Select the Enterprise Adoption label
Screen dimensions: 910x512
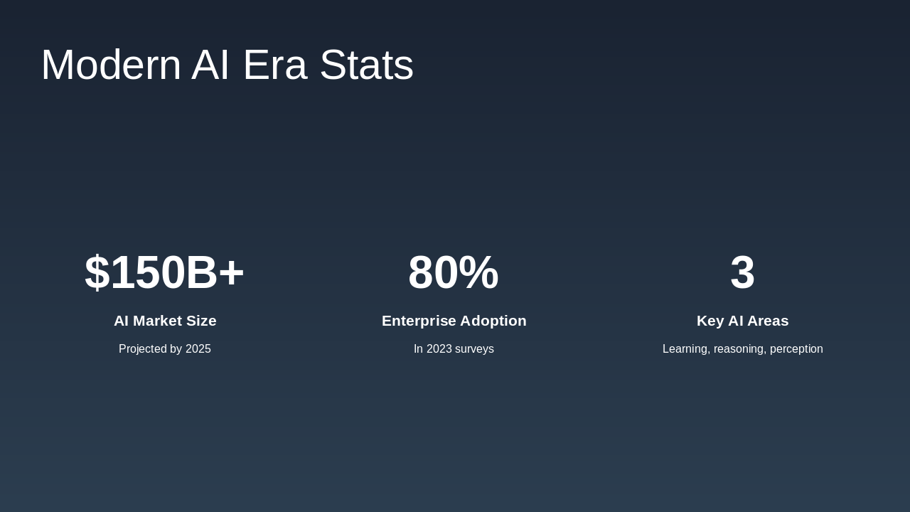tap(454, 321)
